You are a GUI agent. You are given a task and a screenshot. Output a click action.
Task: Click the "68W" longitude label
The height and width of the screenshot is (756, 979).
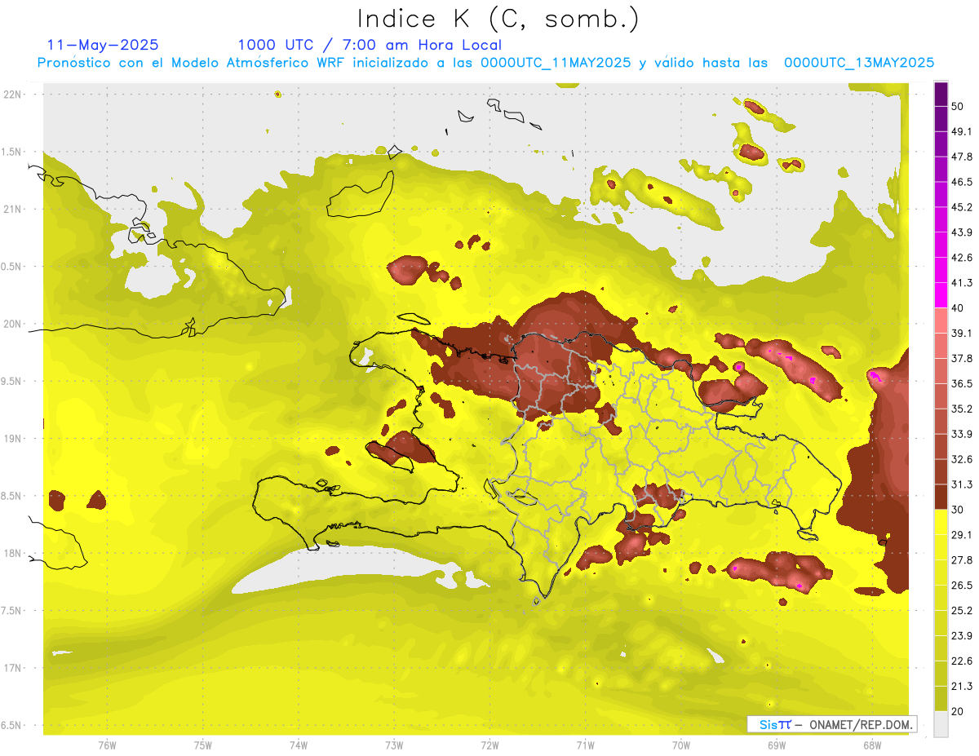point(872,745)
